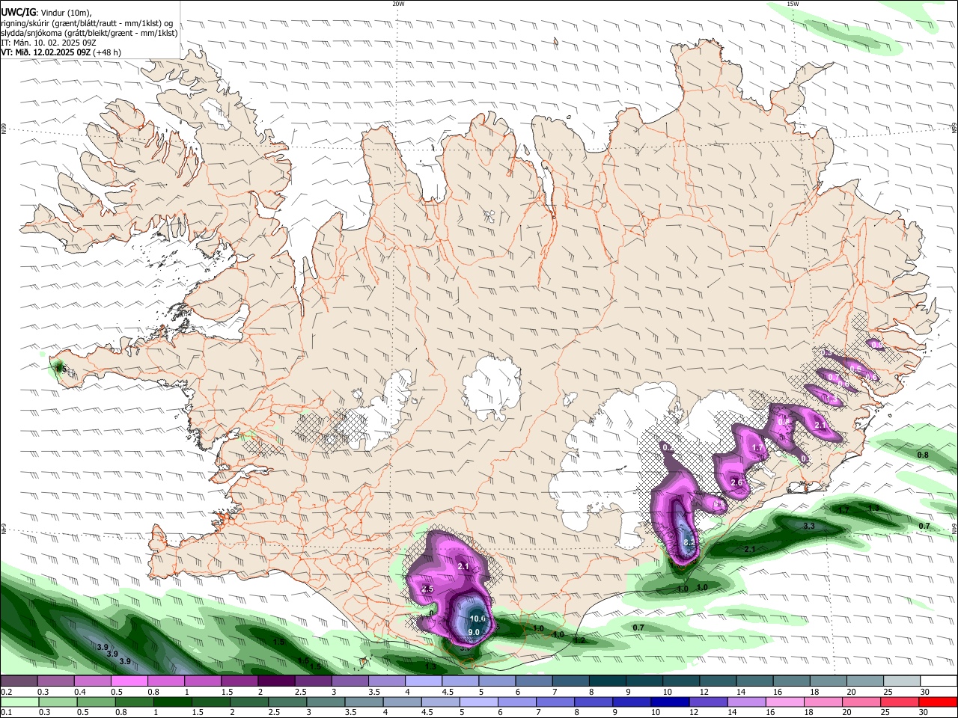Click the dark blue rain swatch between 10 and 12
The height and width of the screenshot is (718, 958).
[668, 702]
